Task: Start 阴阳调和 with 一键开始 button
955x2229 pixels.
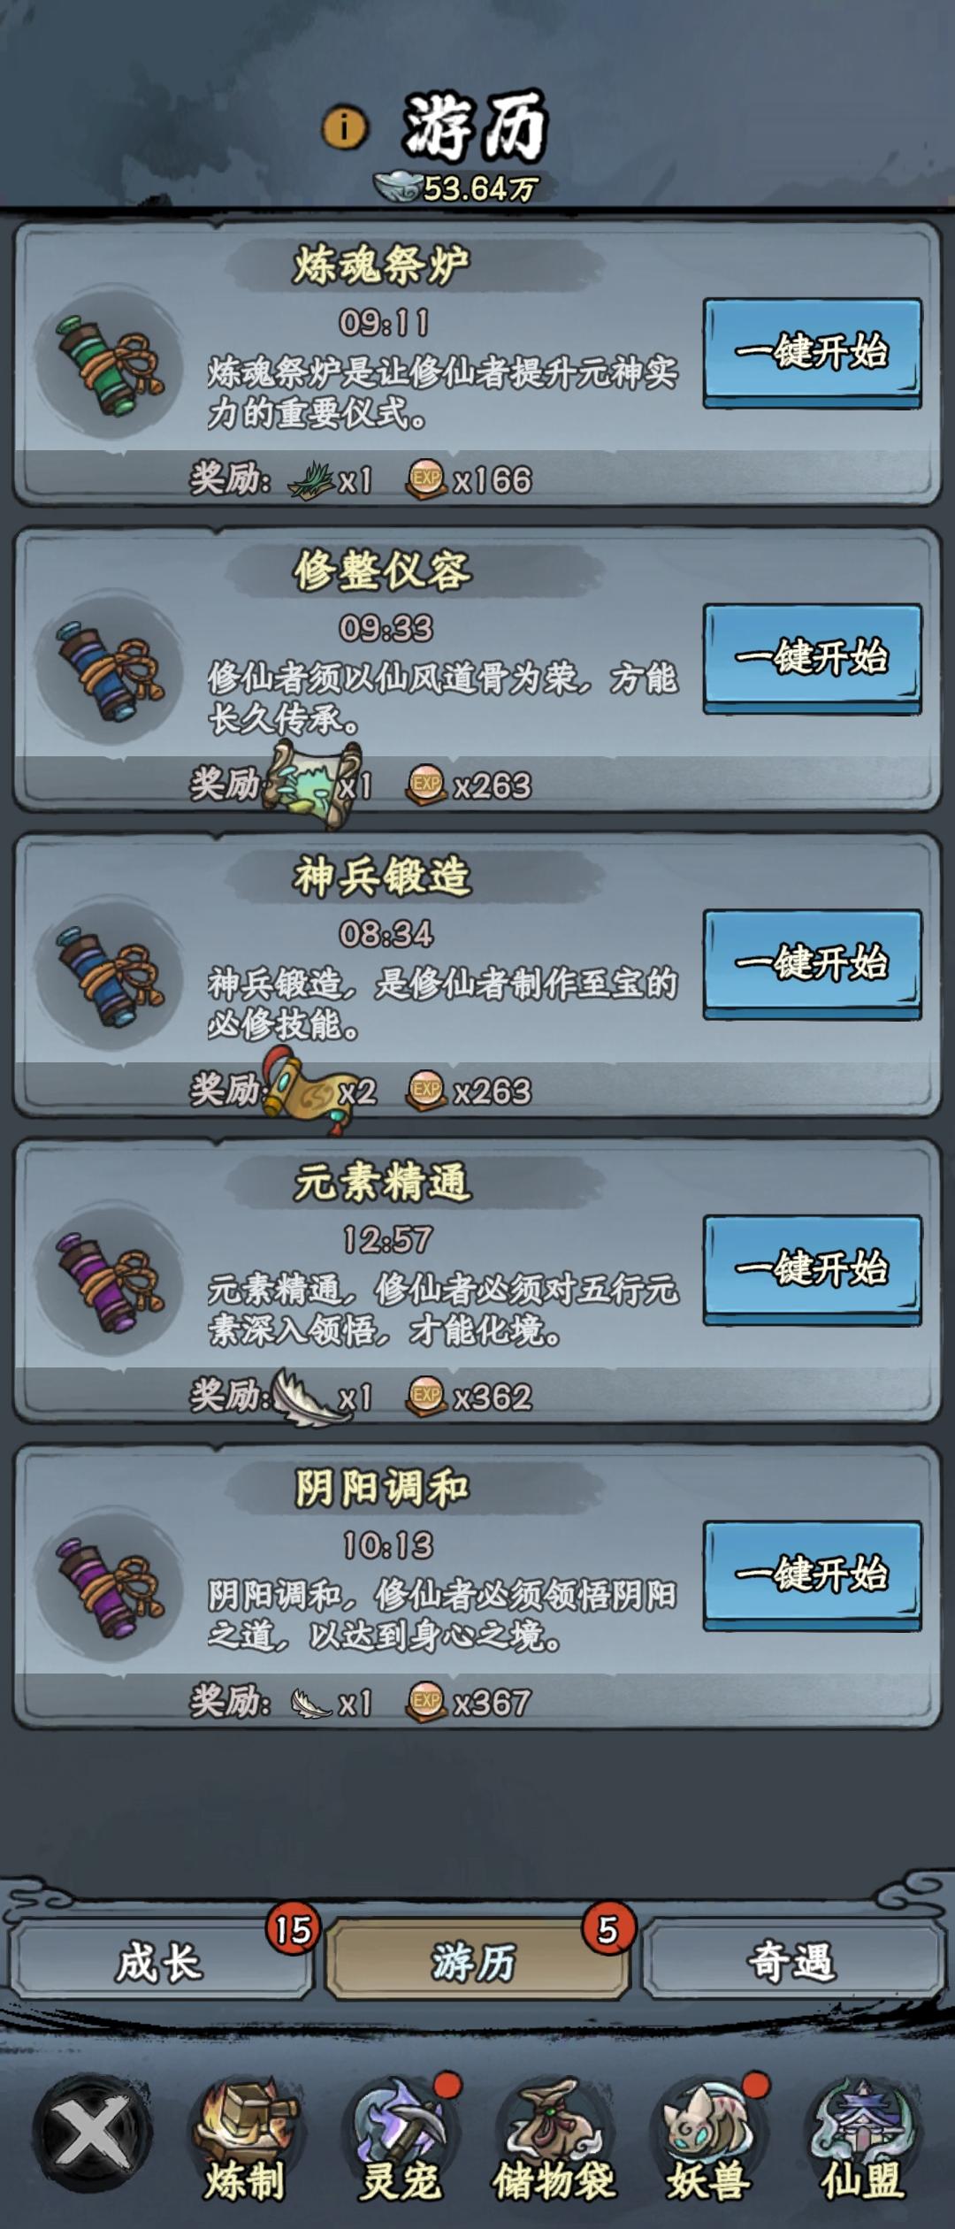Action: coord(812,1575)
